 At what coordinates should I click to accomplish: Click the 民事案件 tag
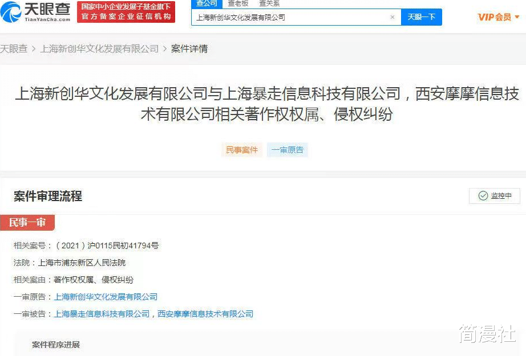tap(242, 150)
